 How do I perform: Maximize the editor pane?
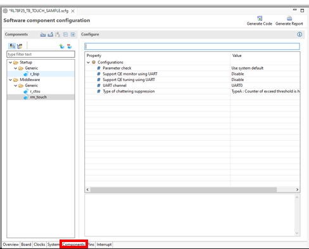pos(302,10)
